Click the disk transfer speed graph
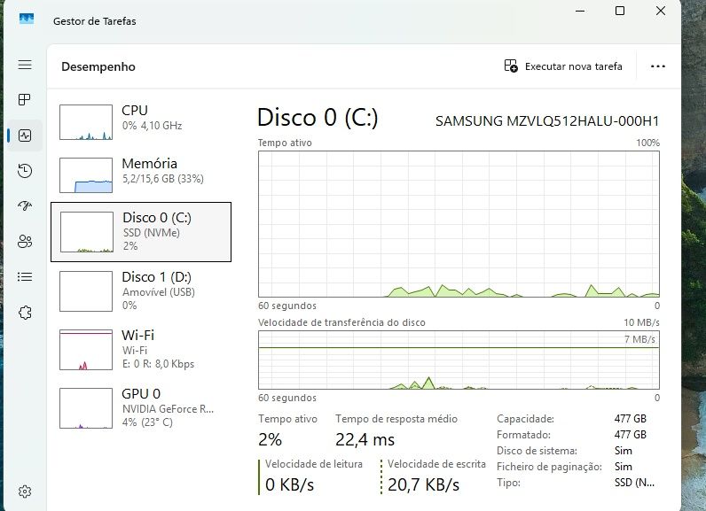The image size is (706, 511). 459,360
